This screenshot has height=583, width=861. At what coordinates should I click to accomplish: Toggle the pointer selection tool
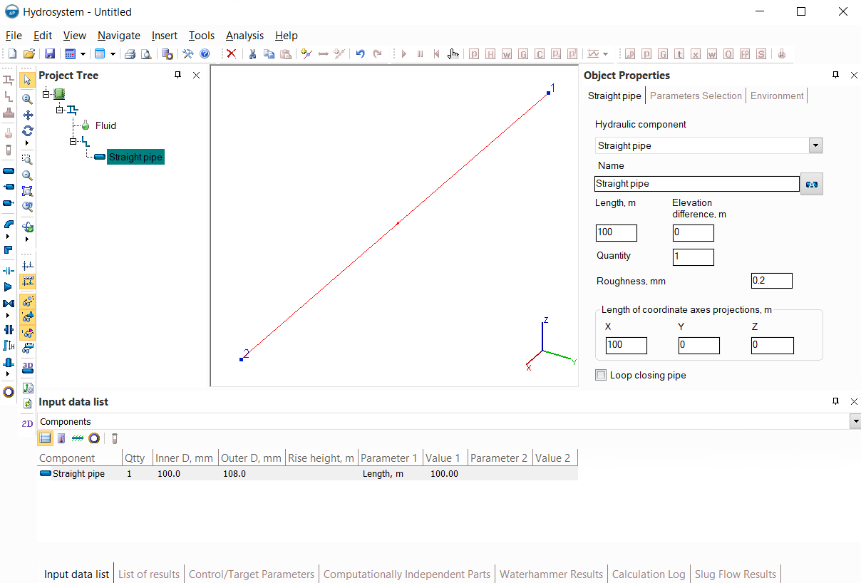coord(28,80)
